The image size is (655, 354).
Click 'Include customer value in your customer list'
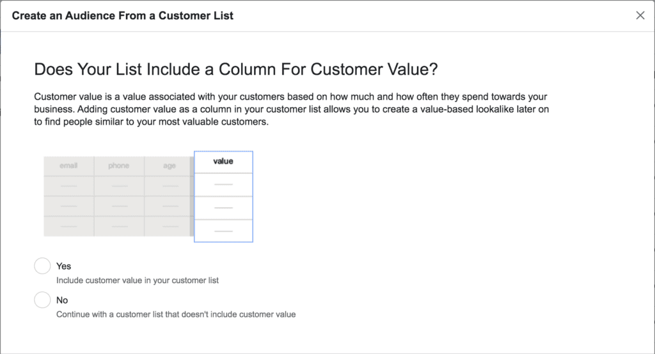coord(138,281)
